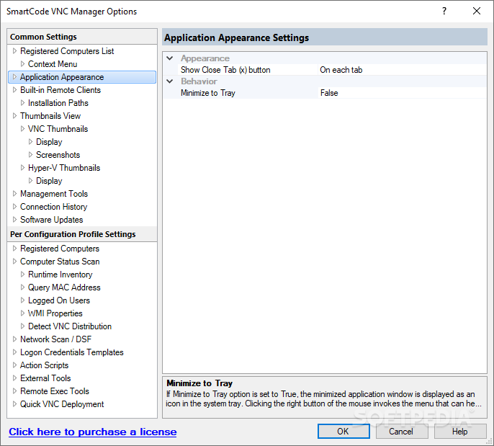The image size is (494, 446).
Task: Close the Options dialog
Action: click(x=477, y=11)
